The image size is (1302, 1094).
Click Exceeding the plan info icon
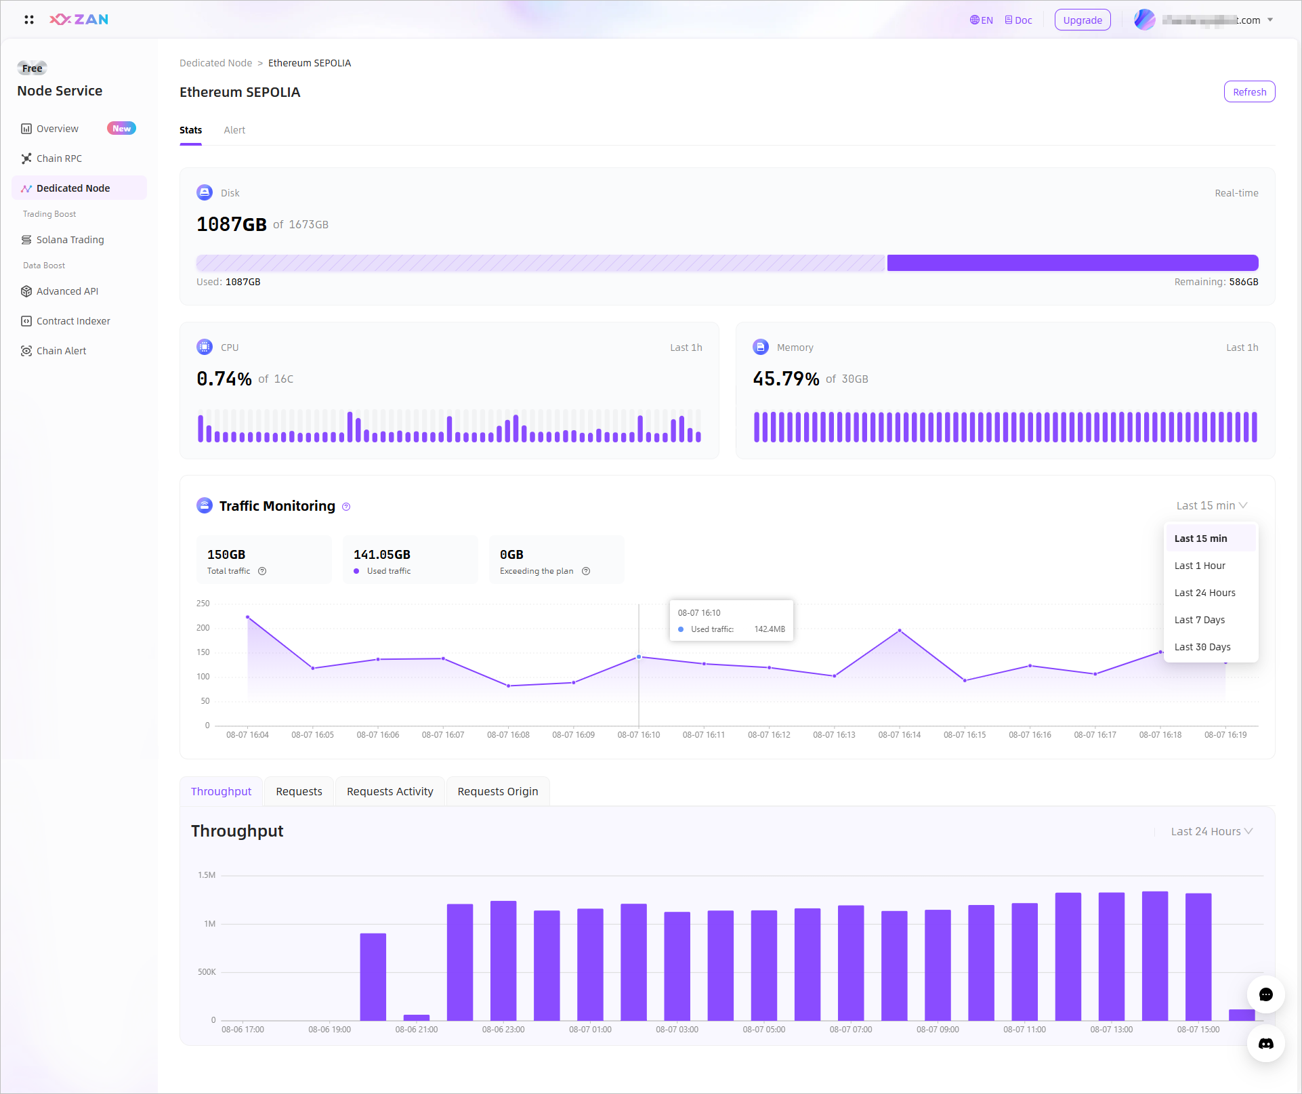(586, 571)
